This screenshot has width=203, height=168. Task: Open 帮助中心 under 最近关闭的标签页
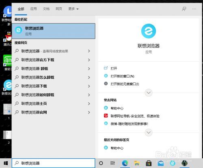pos(117,148)
